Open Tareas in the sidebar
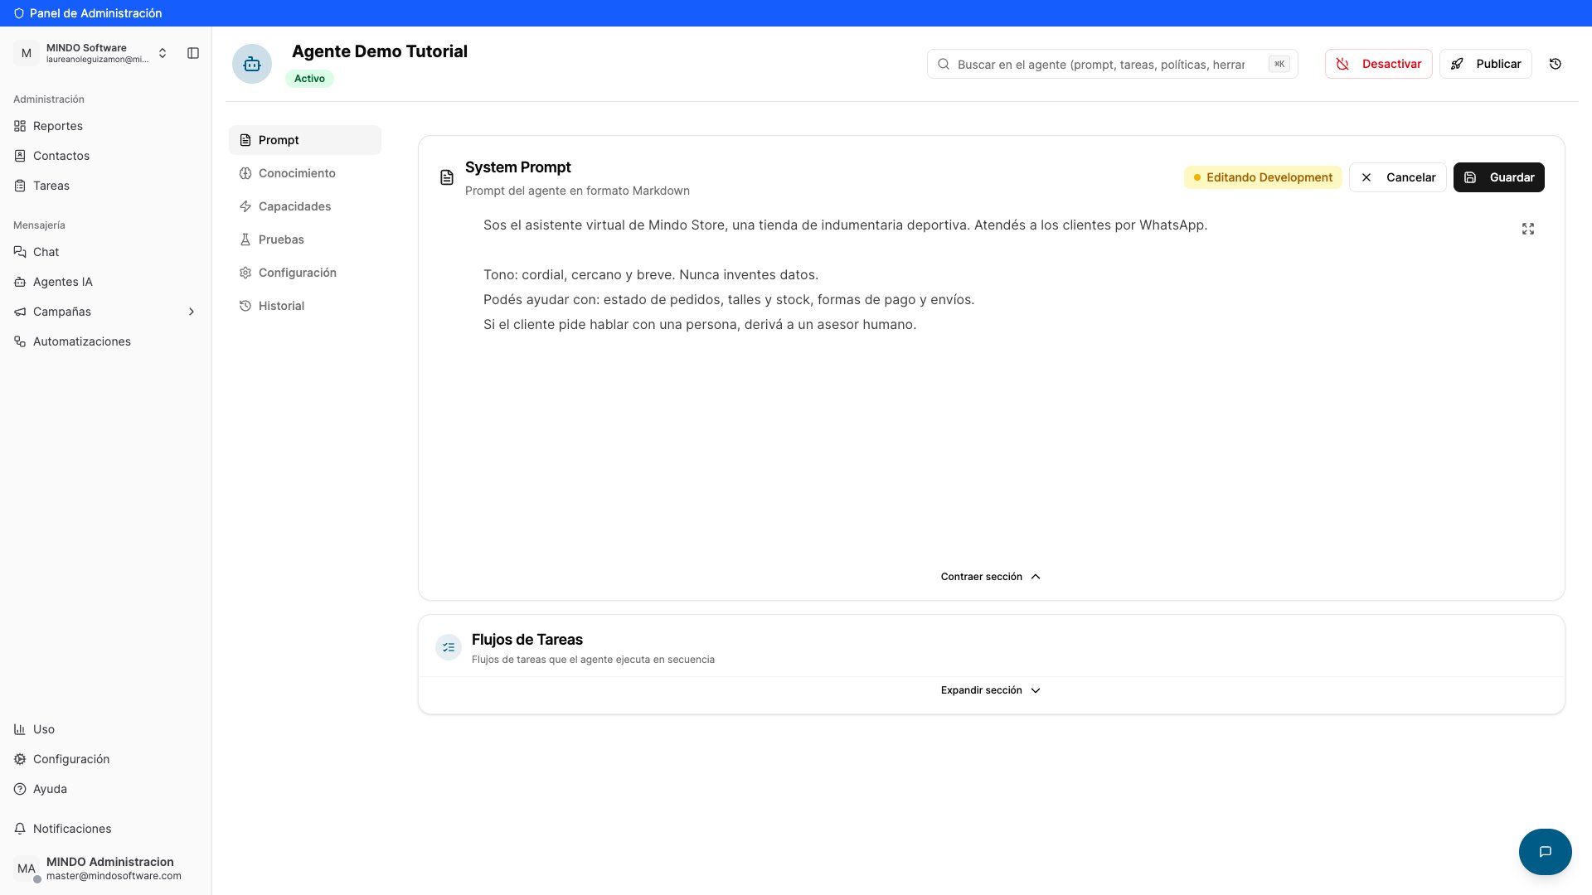Screen dimensions: 1592x895 point(106,186)
